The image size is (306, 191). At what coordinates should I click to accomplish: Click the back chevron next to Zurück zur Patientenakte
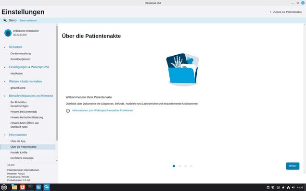pos(270,12)
